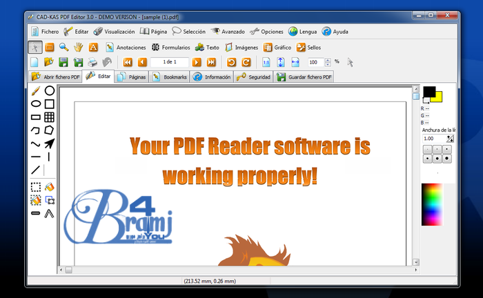Viewport: 483px width, 298px height.
Task: Pick the ellipse drawing tool
Action: click(36, 103)
